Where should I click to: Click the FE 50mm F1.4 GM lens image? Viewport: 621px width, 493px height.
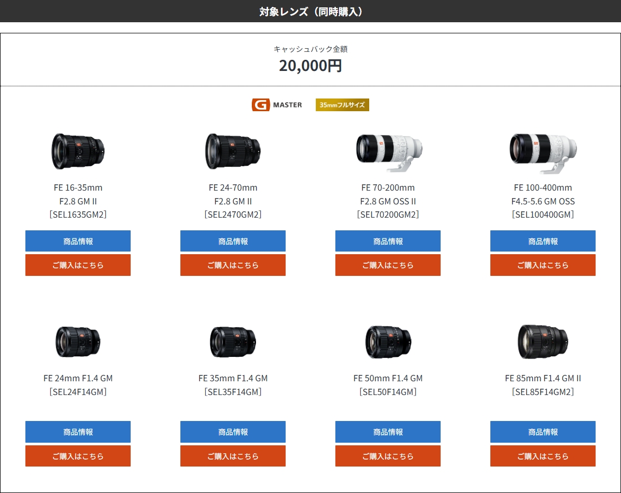tap(388, 342)
